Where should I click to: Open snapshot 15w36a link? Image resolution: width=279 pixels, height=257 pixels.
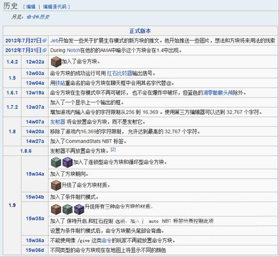click(35, 241)
